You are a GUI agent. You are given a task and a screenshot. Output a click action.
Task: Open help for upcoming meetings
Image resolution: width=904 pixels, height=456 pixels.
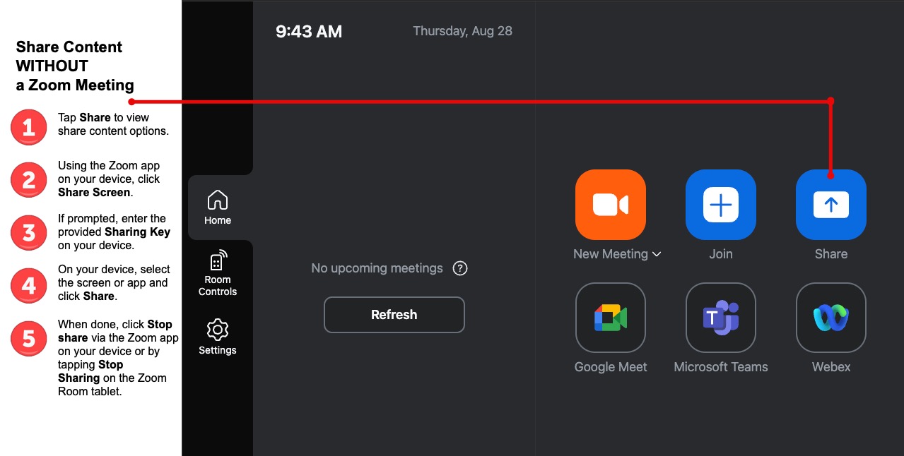(460, 268)
